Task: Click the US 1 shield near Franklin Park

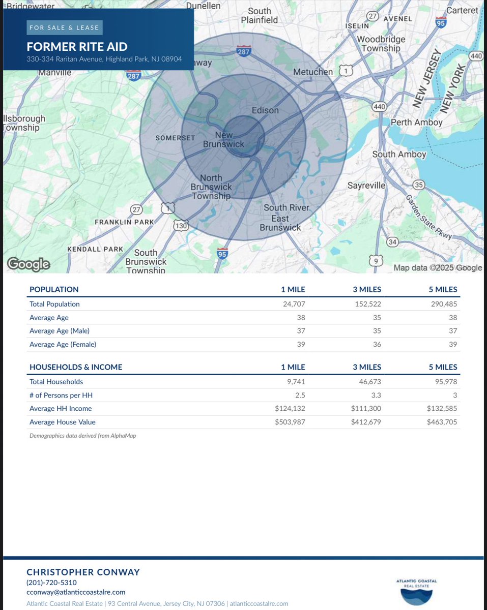Action: click(168, 207)
